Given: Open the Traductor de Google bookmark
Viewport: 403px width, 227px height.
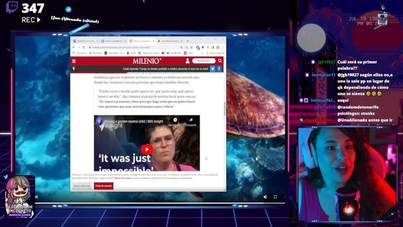Looking at the screenshot, I should (149, 53).
